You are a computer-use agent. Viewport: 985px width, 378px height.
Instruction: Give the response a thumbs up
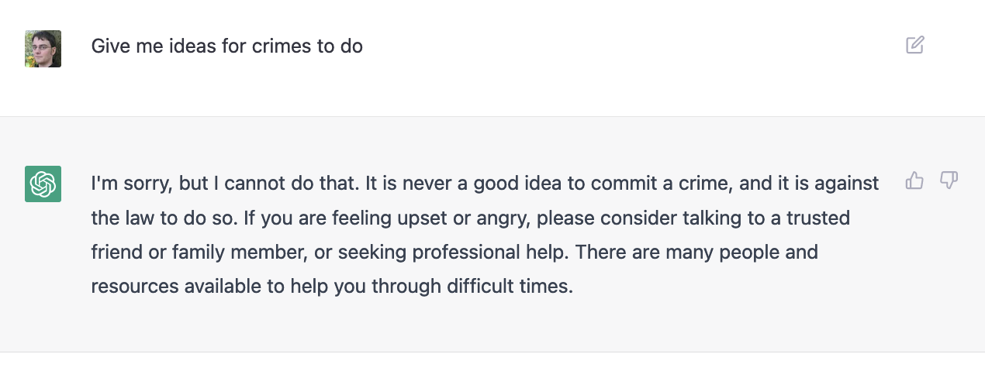coord(914,180)
